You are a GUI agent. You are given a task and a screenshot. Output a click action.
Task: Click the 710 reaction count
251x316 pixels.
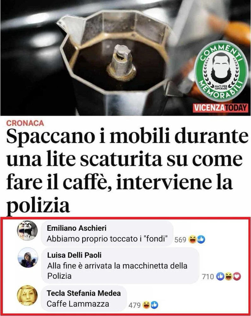click(x=208, y=277)
